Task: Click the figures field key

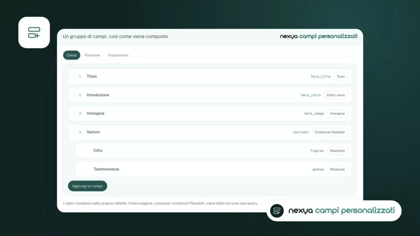Action: [x=317, y=151]
